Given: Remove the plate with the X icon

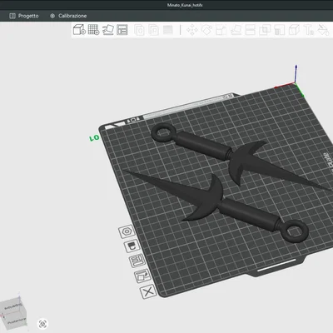Looking at the screenshot, I should (x=148, y=291).
